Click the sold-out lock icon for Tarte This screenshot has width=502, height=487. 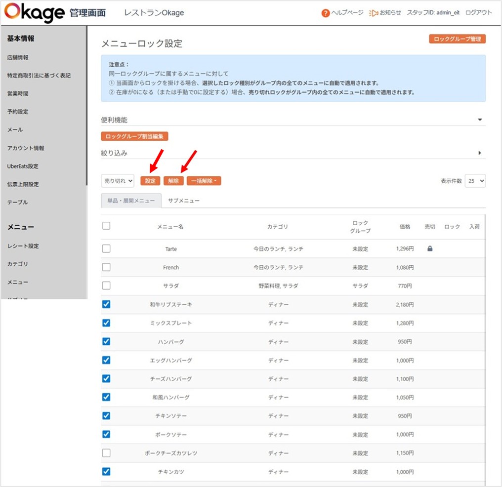[x=429, y=249]
